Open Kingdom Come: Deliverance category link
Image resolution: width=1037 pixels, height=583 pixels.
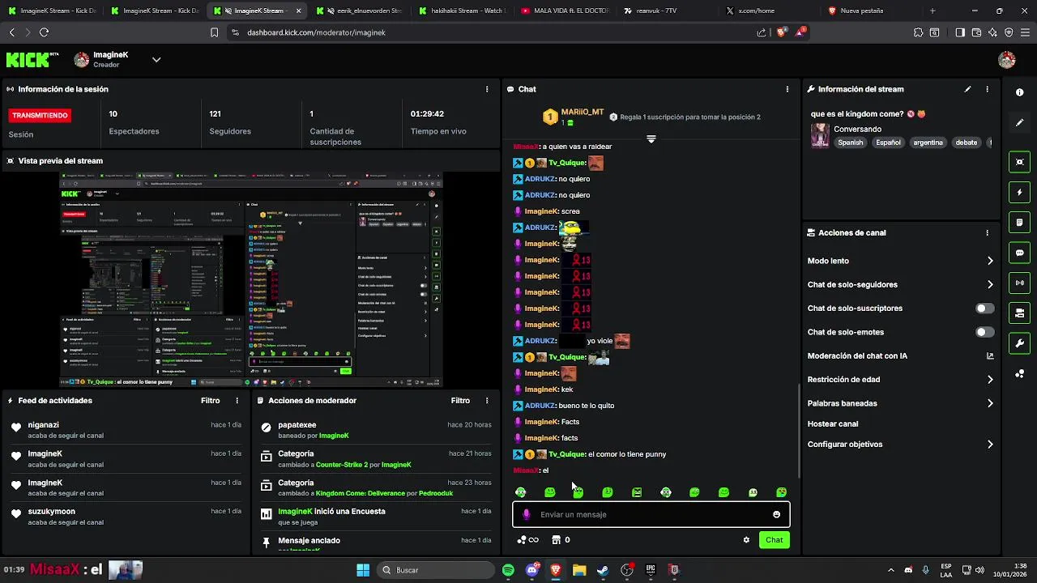[361, 493]
